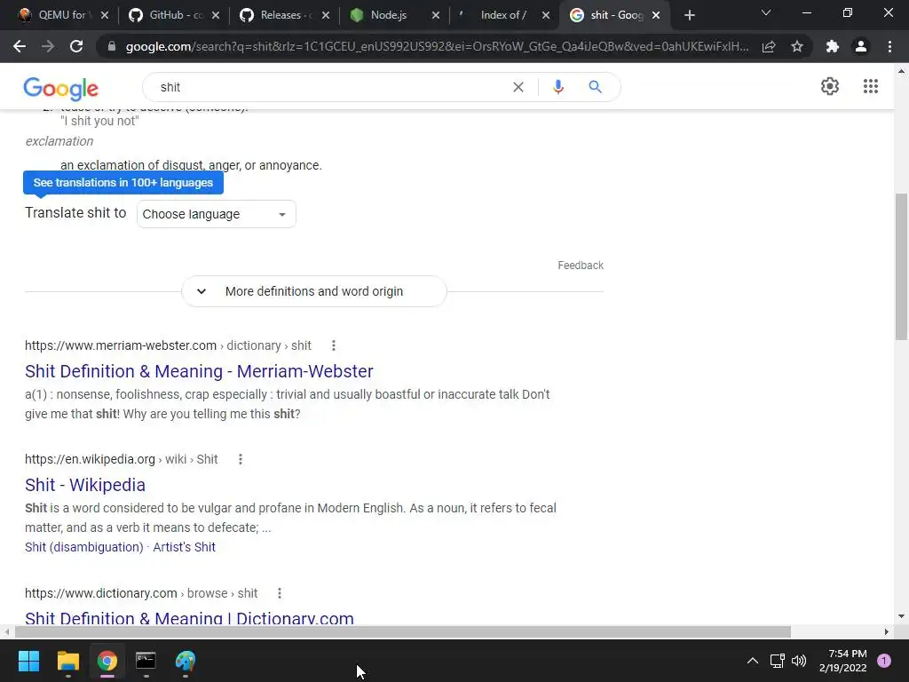909x682 pixels.
Task: Open the Google apps grid
Action: [870, 86]
